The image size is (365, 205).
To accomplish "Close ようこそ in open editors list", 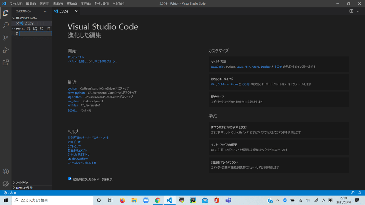I will pyautogui.click(x=17, y=23).
